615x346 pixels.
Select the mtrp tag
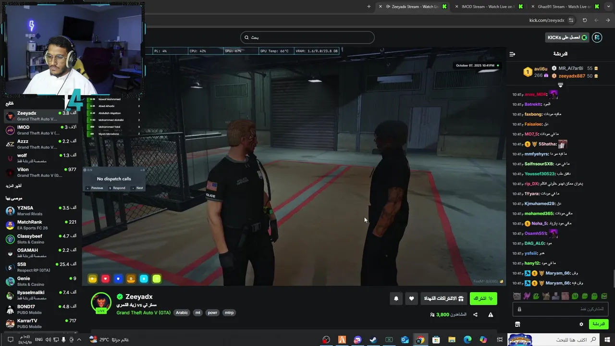click(x=229, y=313)
